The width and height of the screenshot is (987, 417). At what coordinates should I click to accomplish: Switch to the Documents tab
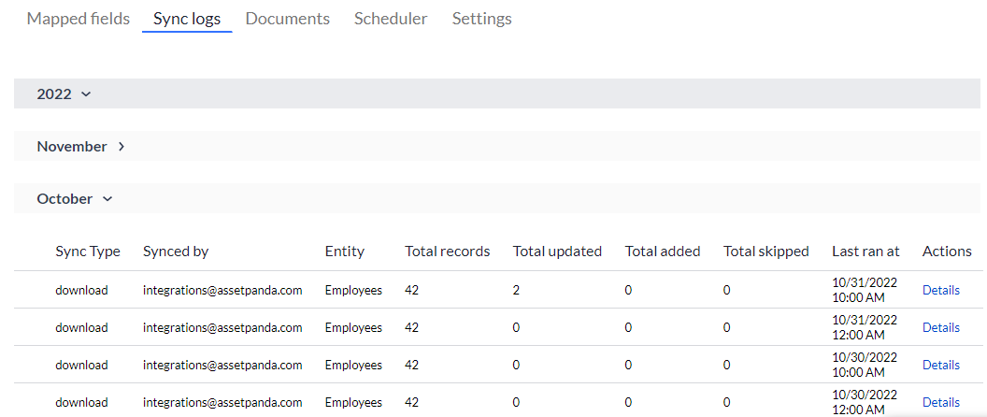tap(288, 19)
